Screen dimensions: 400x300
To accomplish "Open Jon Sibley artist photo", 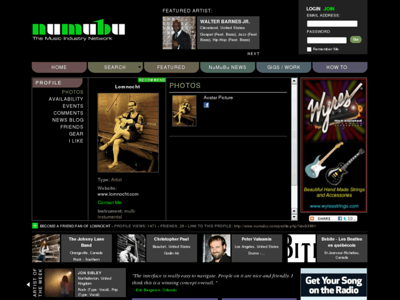I will pos(59,282).
